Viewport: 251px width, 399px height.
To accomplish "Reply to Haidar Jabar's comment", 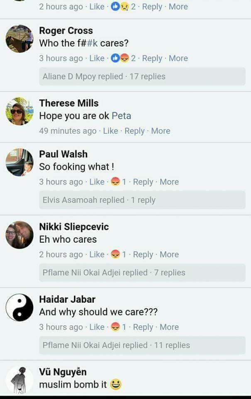I will click(143, 327).
